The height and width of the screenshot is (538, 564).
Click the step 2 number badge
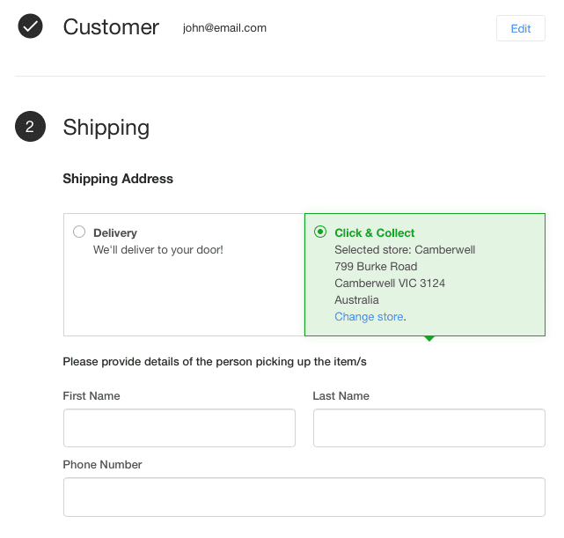[30, 128]
